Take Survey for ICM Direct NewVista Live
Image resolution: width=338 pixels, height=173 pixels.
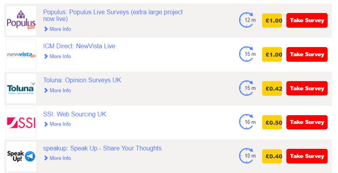tap(307, 54)
